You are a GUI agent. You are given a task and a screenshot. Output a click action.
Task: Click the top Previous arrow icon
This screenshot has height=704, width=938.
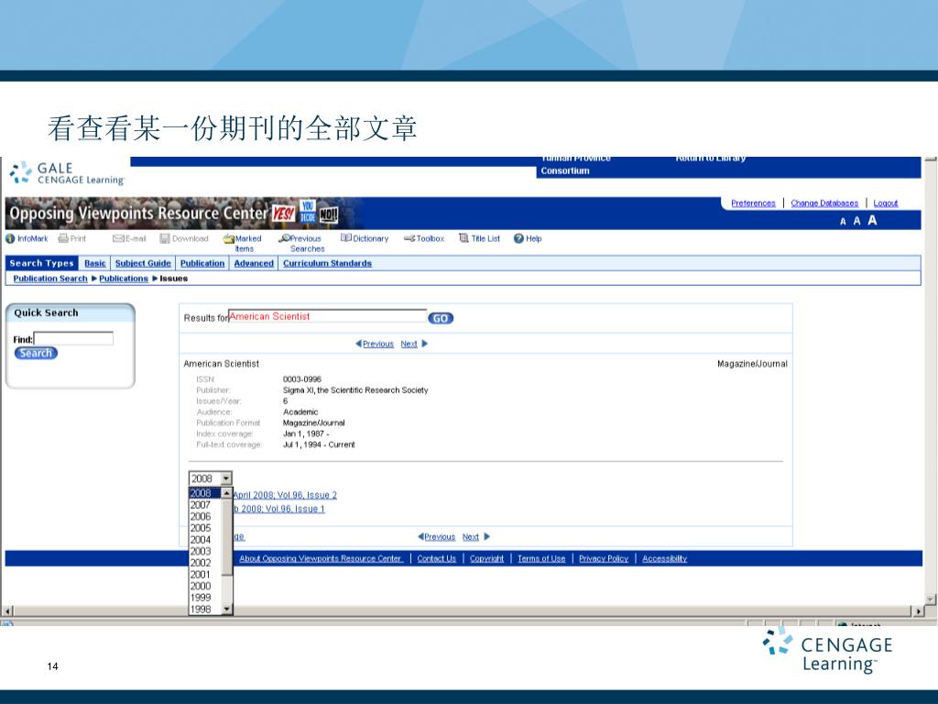358,344
